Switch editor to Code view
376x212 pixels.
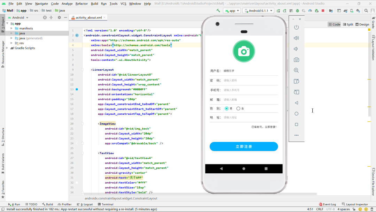[334, 24]
